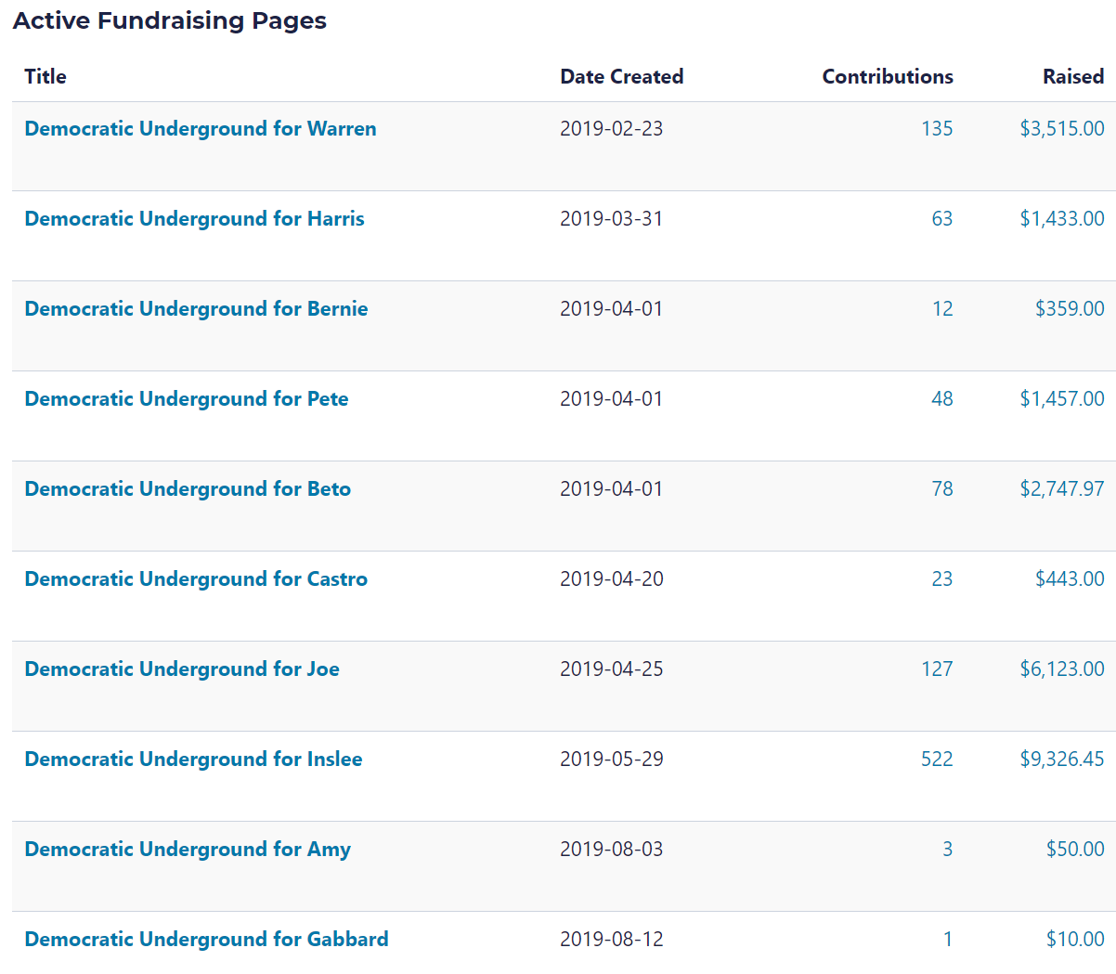Open Democratic Underground for Bernie link
This screenshot has width=1116, height=974.
tap(196, 309)
